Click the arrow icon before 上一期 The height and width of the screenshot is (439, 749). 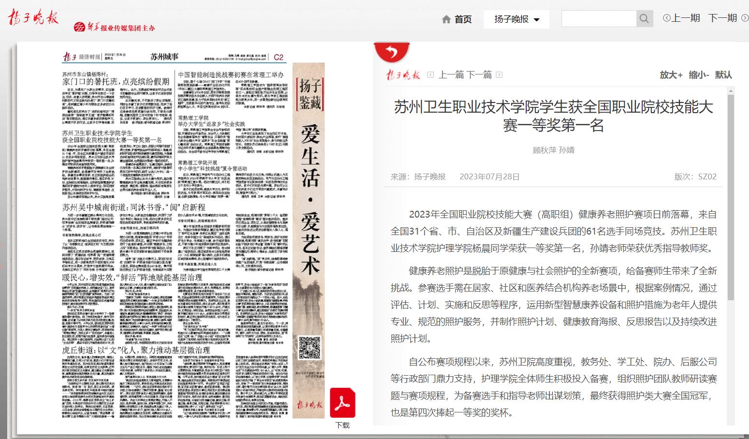click(x=667, y=18)
